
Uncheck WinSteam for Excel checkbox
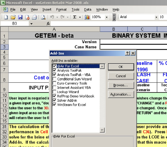click(54, 105)
